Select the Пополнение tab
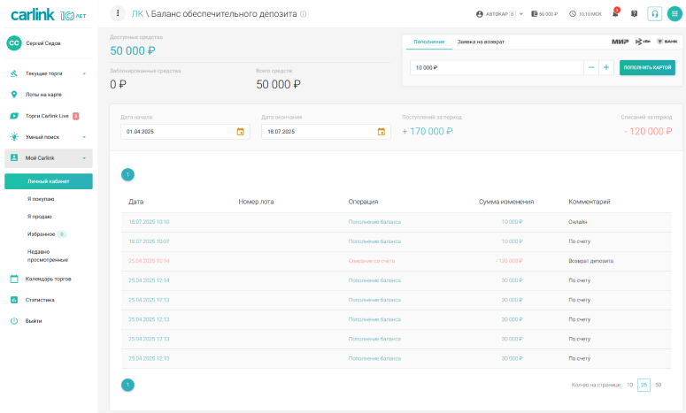This screenshot has height=413, width=686. tap(428, 42)
